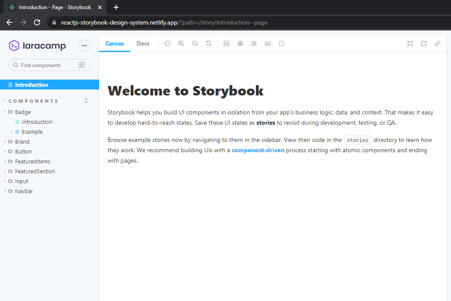Go back with the browser back arrow

pyautogui.click(x=9, y=22)
